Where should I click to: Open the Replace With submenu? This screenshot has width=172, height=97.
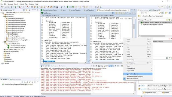(138, 71)
